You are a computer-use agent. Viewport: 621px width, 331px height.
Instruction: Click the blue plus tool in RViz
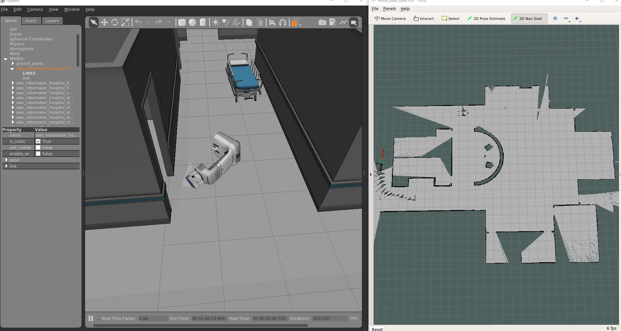tap(555, 19)
